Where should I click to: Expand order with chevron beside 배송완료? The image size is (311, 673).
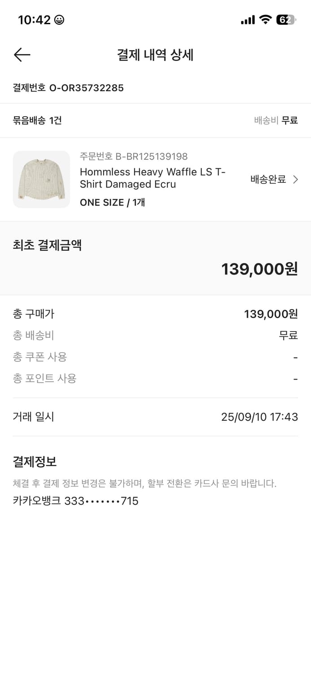(295, 179)
